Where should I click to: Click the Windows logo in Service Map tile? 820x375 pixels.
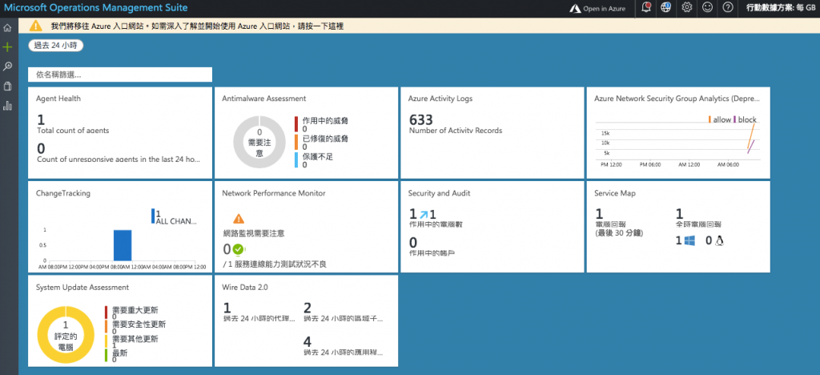[x=689, y=240]
